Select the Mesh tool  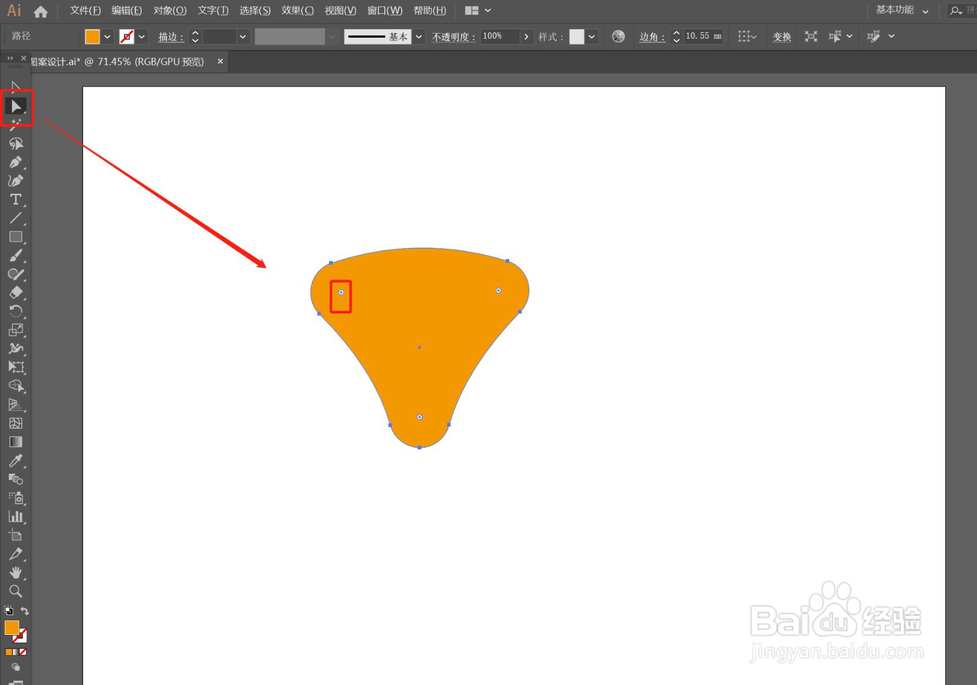(16, 423)
